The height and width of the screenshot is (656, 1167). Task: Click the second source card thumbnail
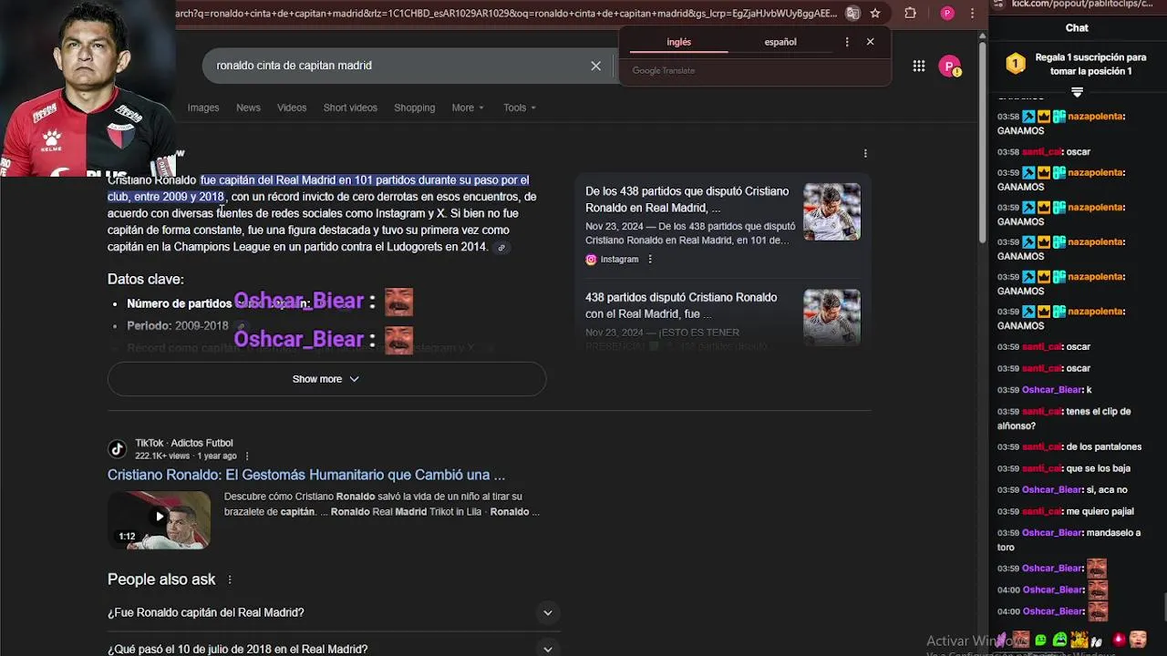pos(831,318)
